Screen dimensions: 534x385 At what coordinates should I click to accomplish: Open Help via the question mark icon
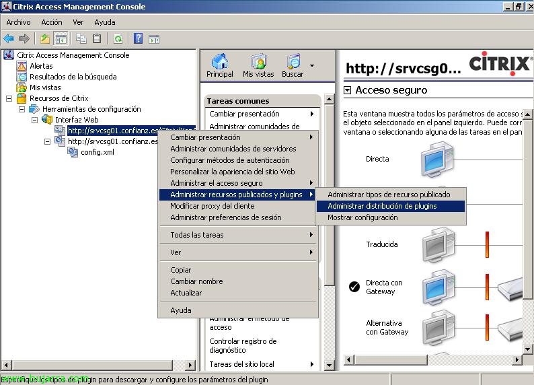coord(139,39)
